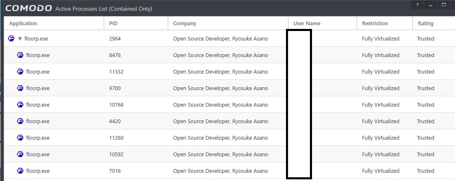This screenshot has height=181, width=455.
Task: Click the Company column header
Action: [185, 24]
